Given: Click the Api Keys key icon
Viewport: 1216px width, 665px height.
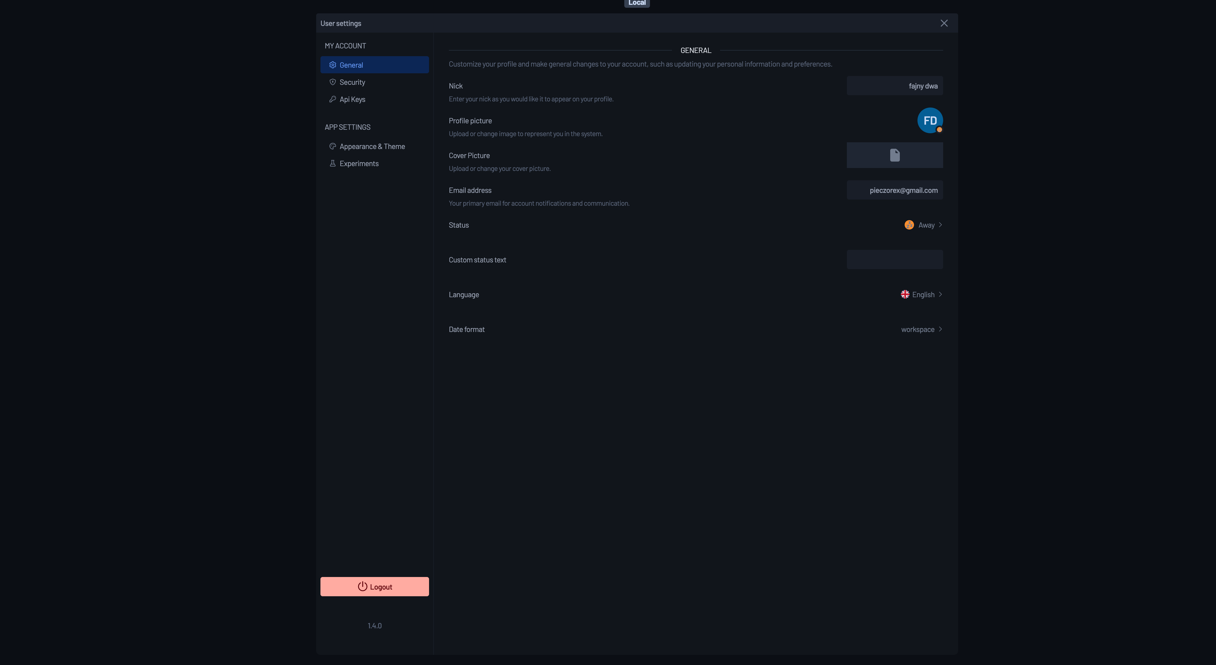Looking at the screenshot, I should pos(332,99).
